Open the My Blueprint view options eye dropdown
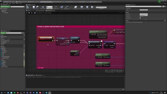Viewport: 167px width, 94px height. pyautogui.click(x=23, y=33)
